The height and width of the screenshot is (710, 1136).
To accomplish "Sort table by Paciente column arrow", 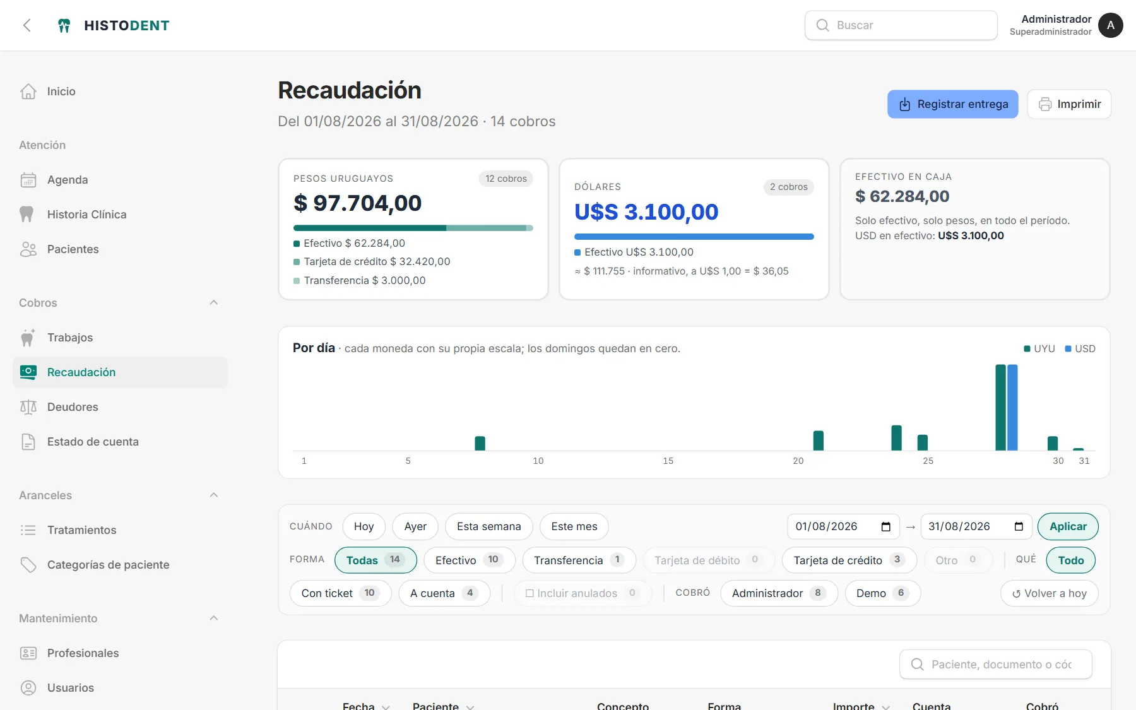I will pos(470,706).
